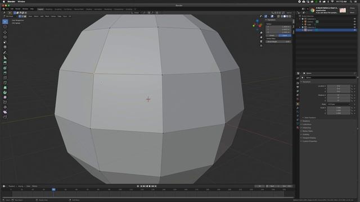Select the Bevel tool
This screenshot has height=202, width=360.
click(x=5, y=73)
